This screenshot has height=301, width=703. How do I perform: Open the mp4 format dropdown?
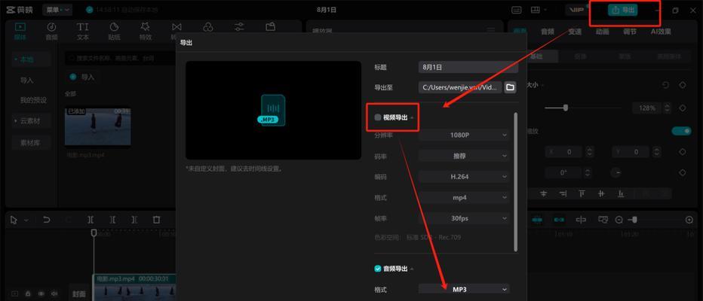pos(464,197)
